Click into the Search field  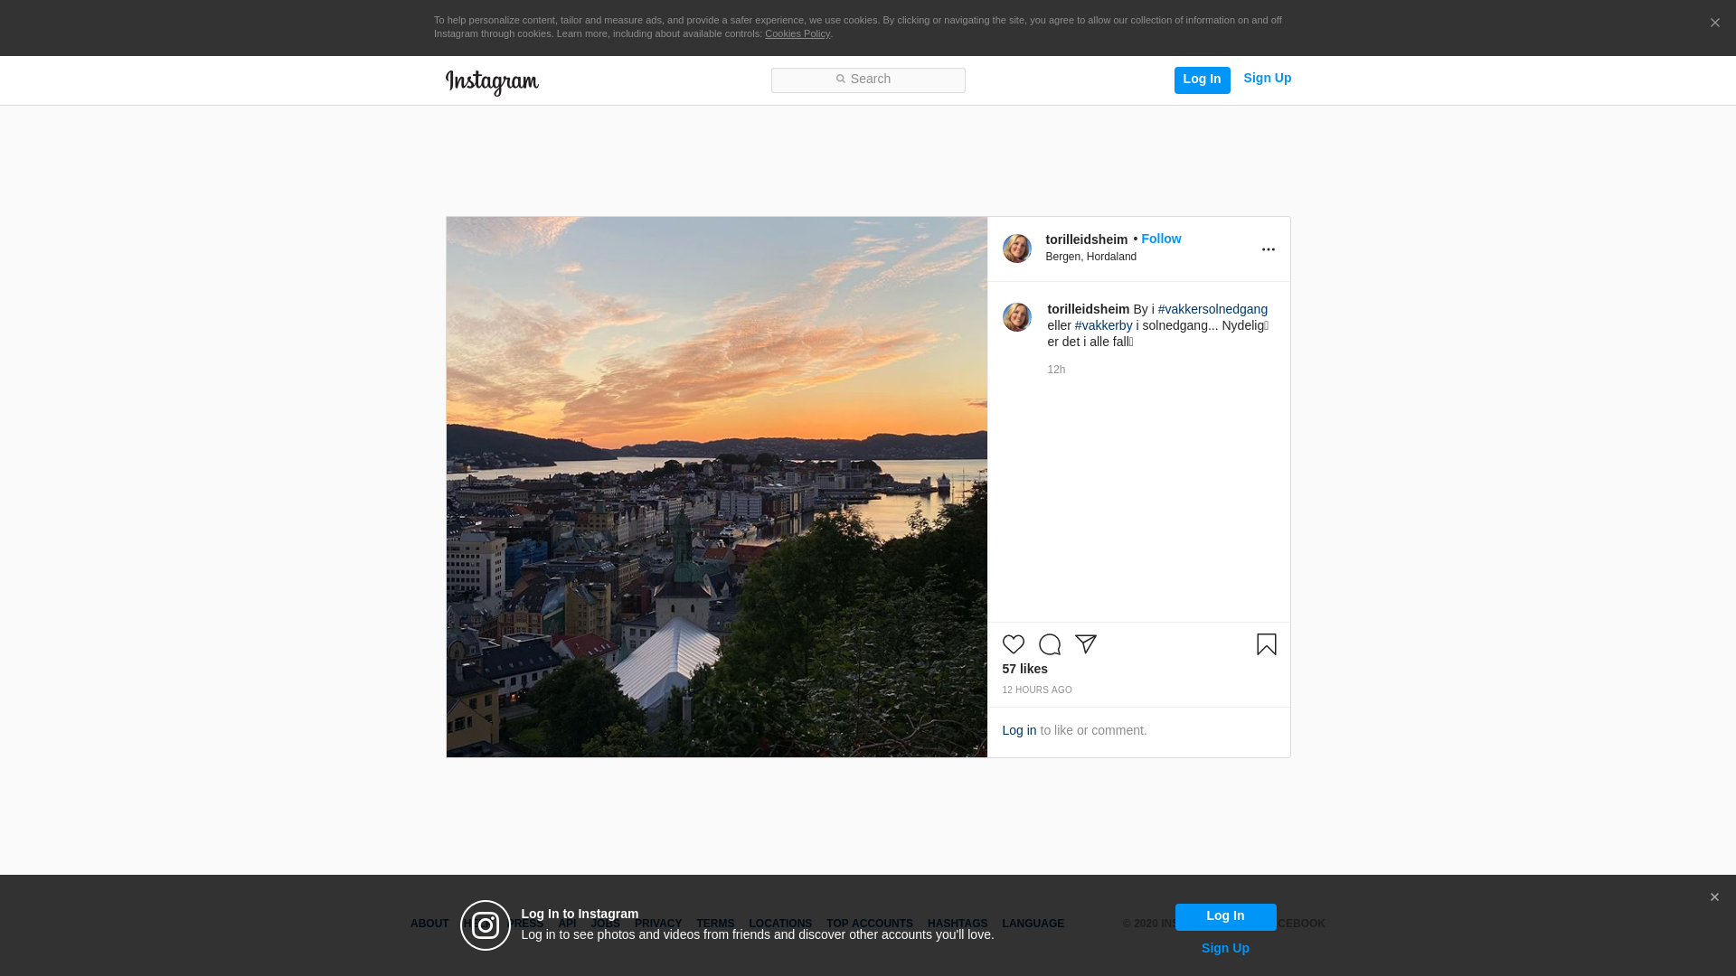(868, 80)
